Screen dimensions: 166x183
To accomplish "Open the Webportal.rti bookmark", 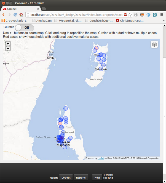I will (68, 21).
